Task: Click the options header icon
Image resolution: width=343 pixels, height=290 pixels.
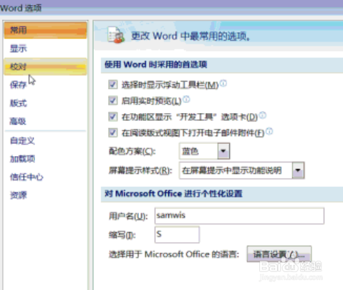Action: pos(116,35)
